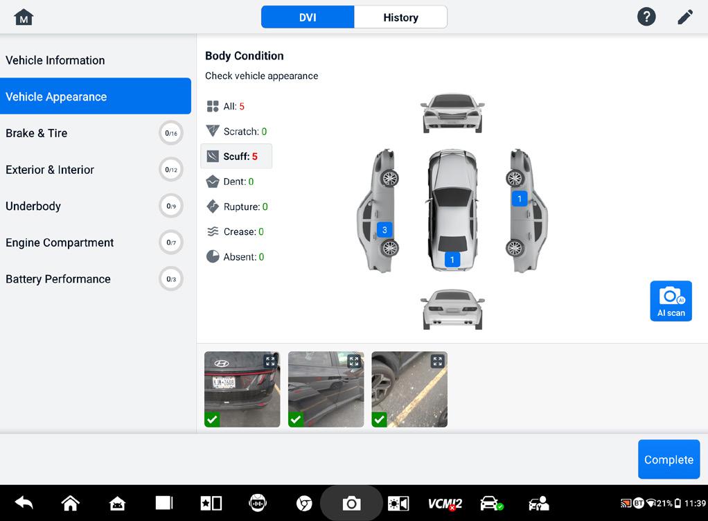Tap the left side view car image

pyautogui.click(x=378, y=211)
